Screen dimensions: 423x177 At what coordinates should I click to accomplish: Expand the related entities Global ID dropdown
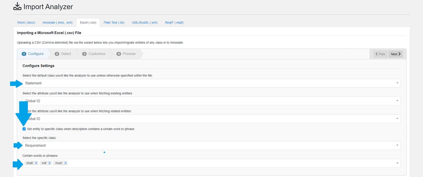click(211, 119)
